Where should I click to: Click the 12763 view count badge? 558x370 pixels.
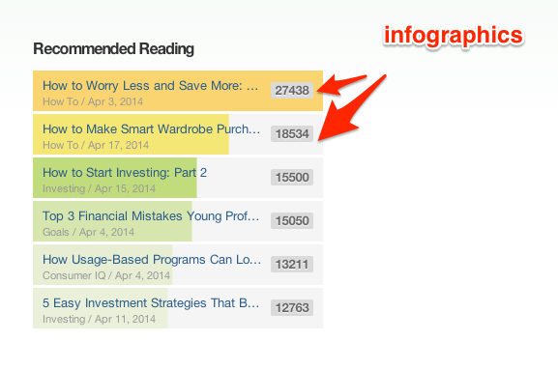[x=292, y=307]
